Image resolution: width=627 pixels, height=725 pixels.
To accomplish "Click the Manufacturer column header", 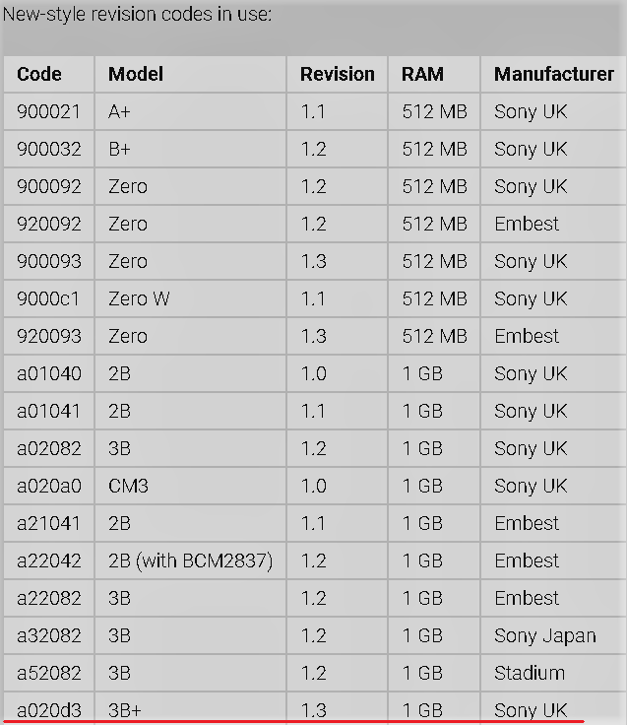I will 554,74.
